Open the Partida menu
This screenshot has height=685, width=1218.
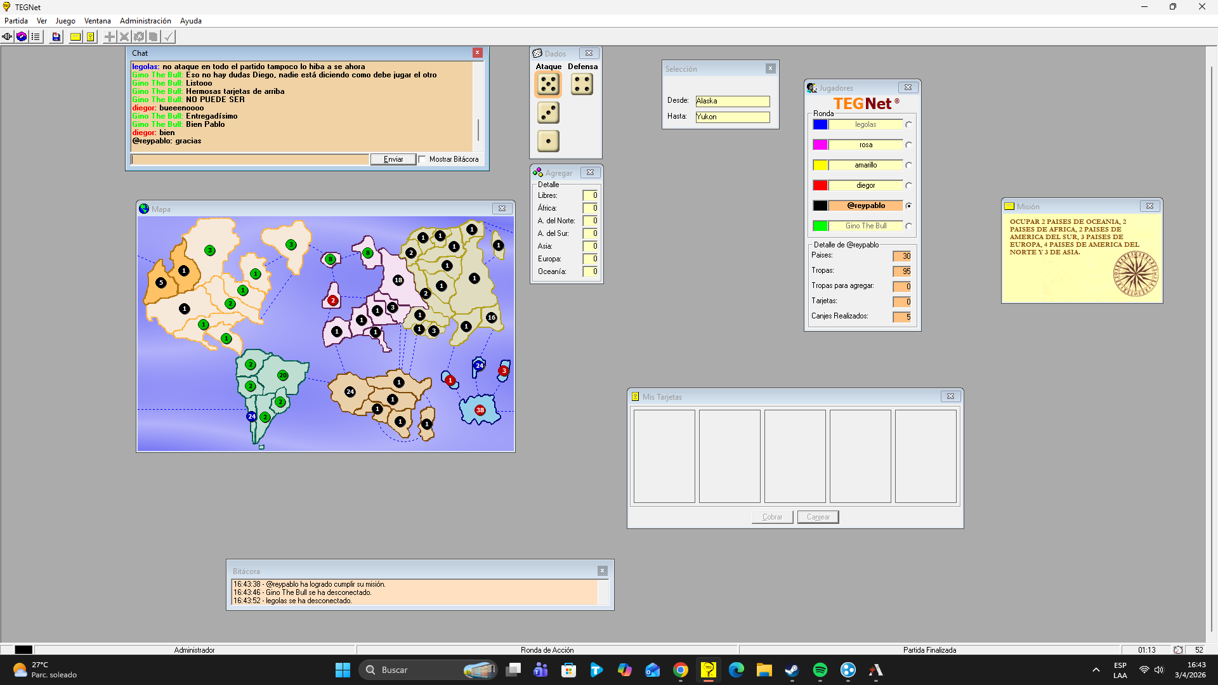pyautogui.click(x=16, y=21)
